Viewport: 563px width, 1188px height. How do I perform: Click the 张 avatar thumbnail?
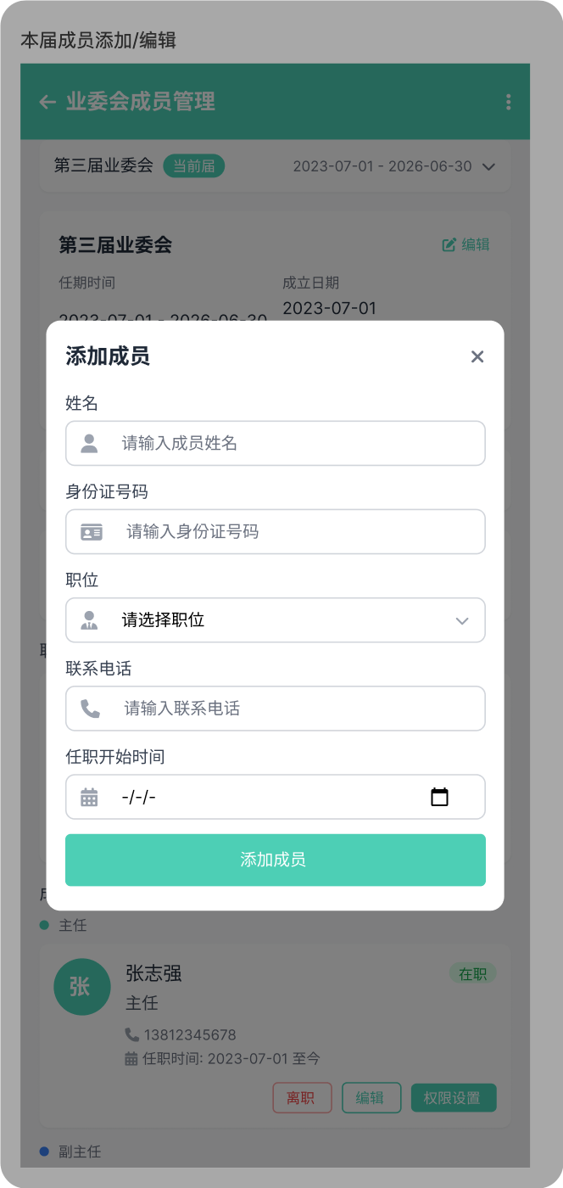[81, 987]
